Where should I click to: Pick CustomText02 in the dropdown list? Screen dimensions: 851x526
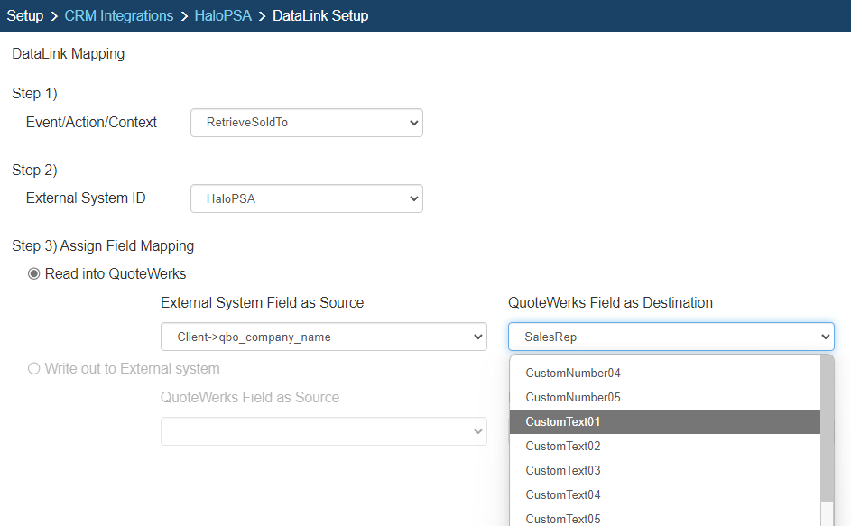[563, 447]
